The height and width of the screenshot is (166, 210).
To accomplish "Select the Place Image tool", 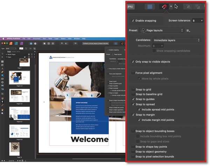I will click(2, 86).
